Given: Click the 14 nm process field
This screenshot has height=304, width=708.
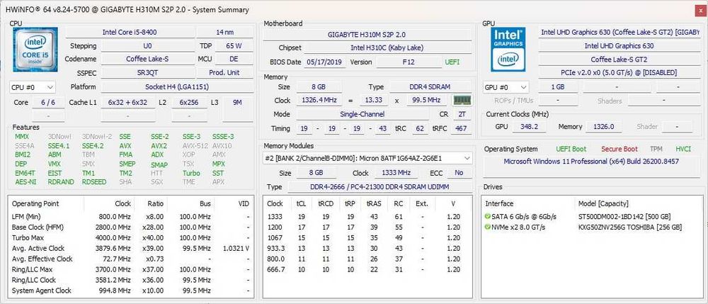Looking at the screenshot, I should (x=225, y=32).
